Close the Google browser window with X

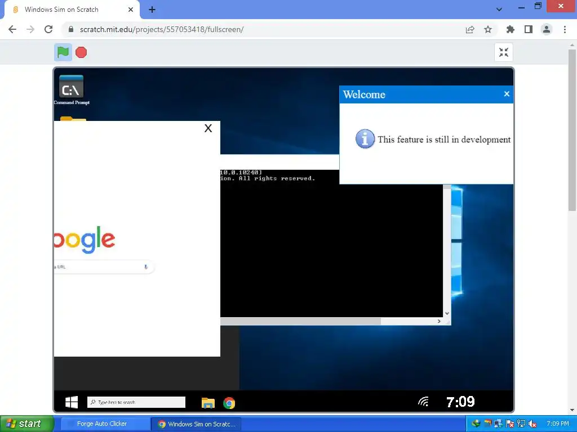pos(208,128)
